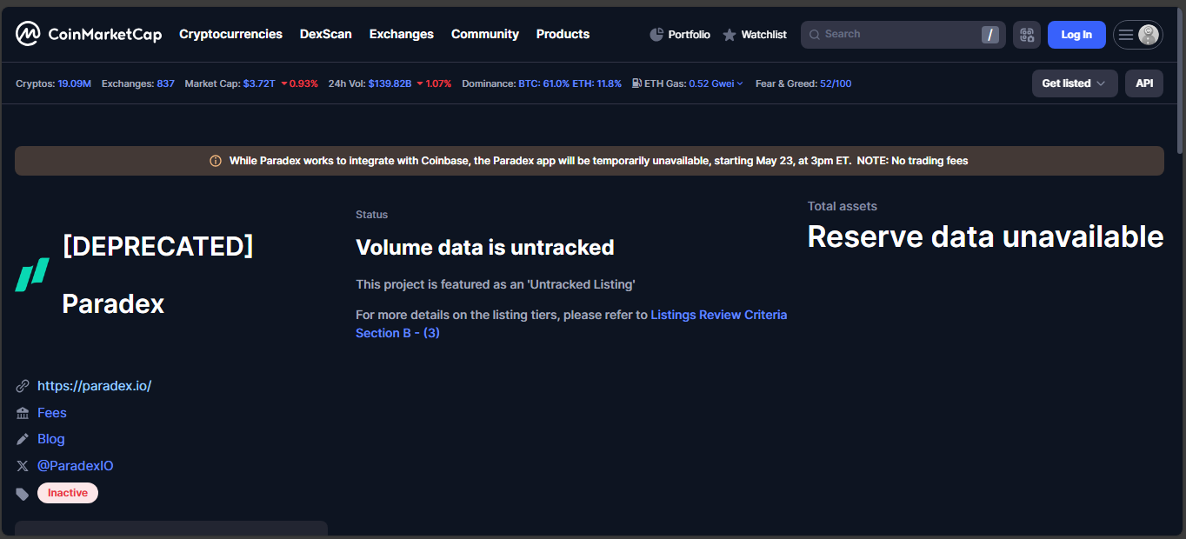Open the hamburger menu icon
1186x539 pixels.
click(x=1126, y=35)
